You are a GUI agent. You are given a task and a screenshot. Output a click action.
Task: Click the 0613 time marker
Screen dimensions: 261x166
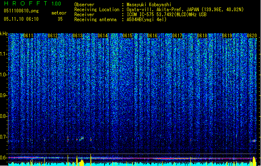(x=78, y=36)
